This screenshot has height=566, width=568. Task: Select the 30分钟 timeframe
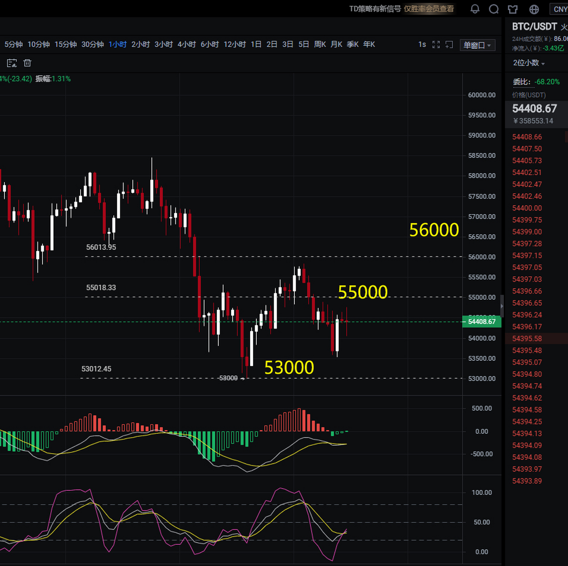pos(93,44)
